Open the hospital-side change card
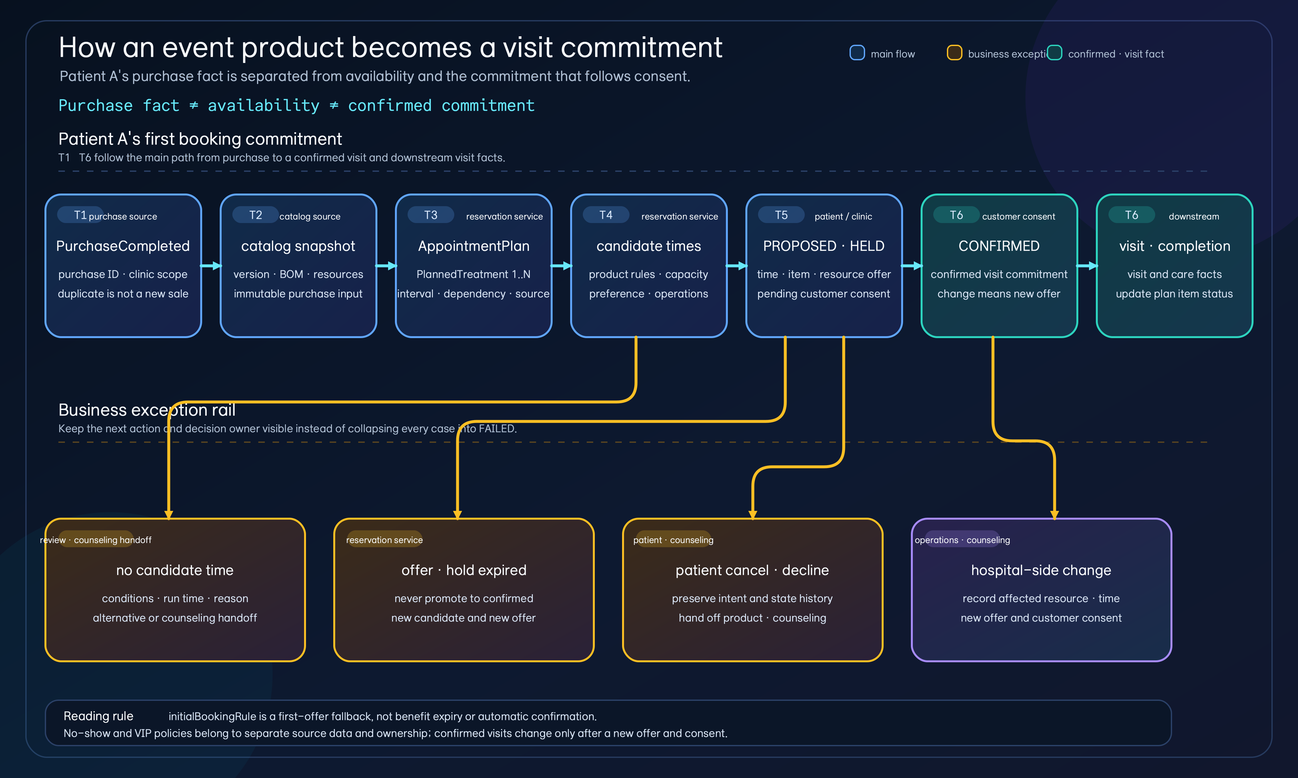1298x778 pixels. click(1041, 590)
